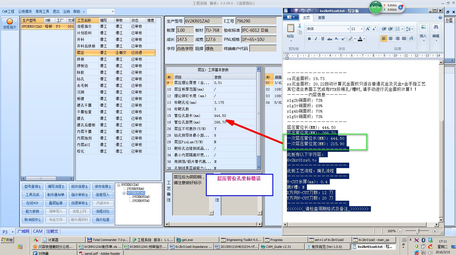
Task: Click the Save icon in the WordPad title bar
Action: point(296,11)
